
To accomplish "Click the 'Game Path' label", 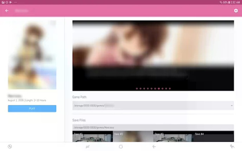I will [79, 97].
